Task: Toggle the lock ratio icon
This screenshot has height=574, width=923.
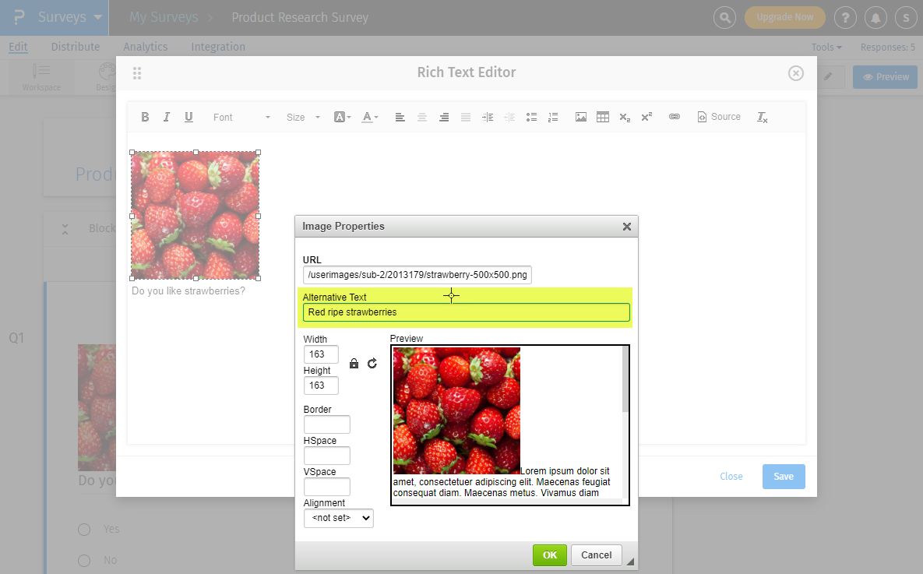Action: [354, 363]
